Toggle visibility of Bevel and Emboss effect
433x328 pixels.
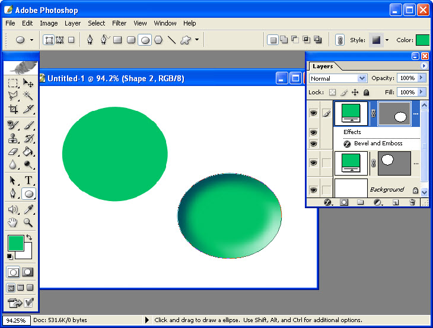pyautogui.click(x=313, y=144)
